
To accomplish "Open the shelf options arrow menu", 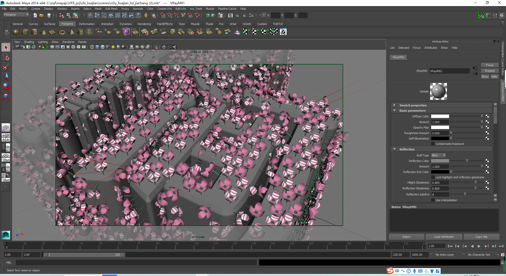I will click(7, 35).
